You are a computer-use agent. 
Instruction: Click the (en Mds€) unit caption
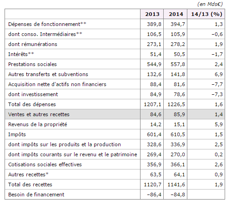pos(210,4)
